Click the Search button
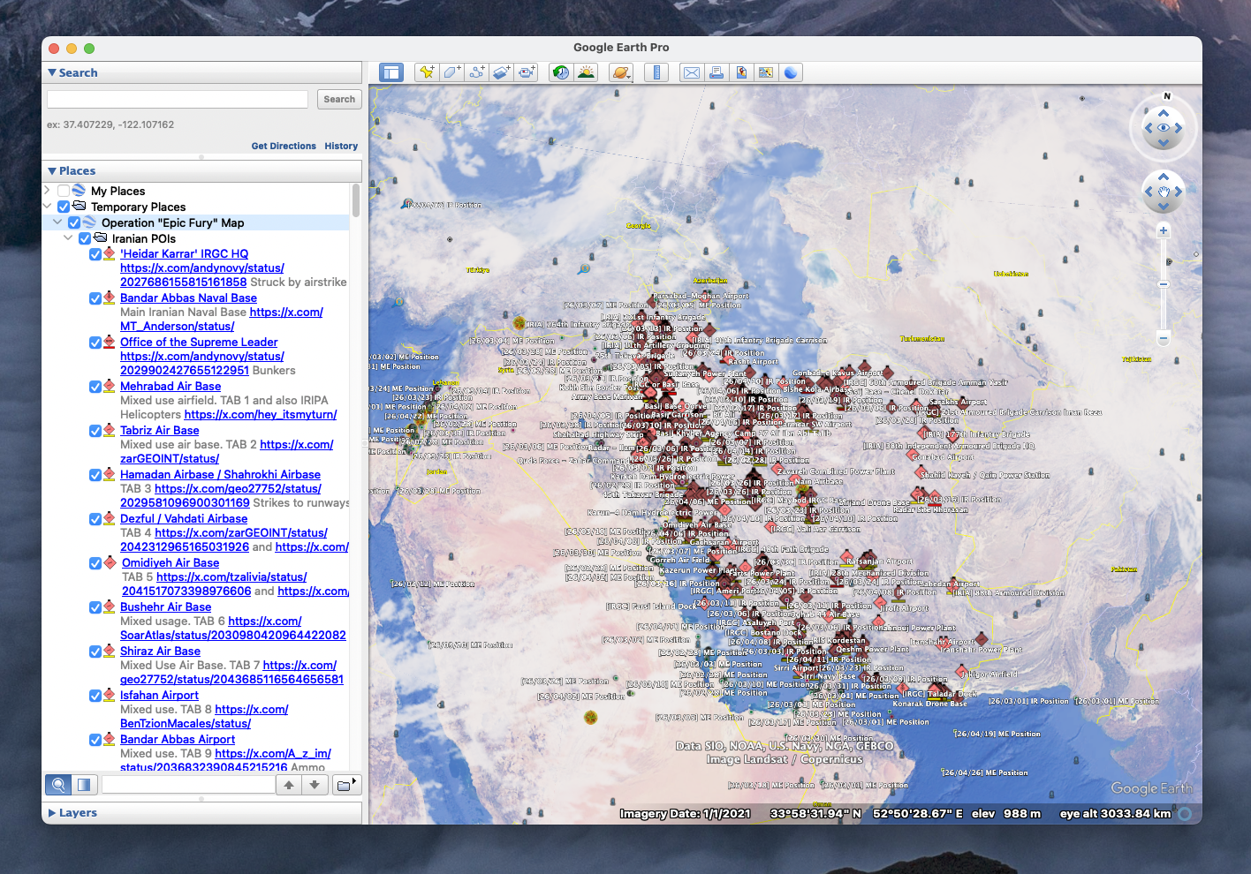 pos(339,99)
